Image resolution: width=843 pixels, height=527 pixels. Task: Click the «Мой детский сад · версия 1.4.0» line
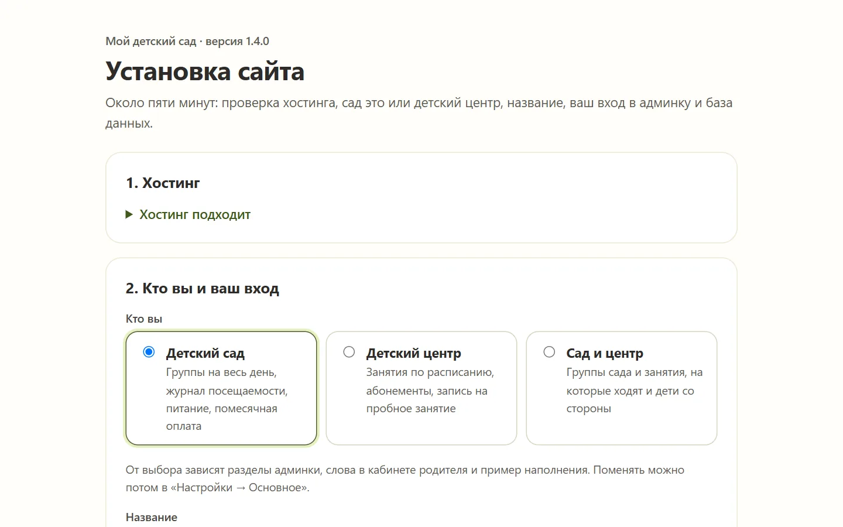tap(187, 41)
